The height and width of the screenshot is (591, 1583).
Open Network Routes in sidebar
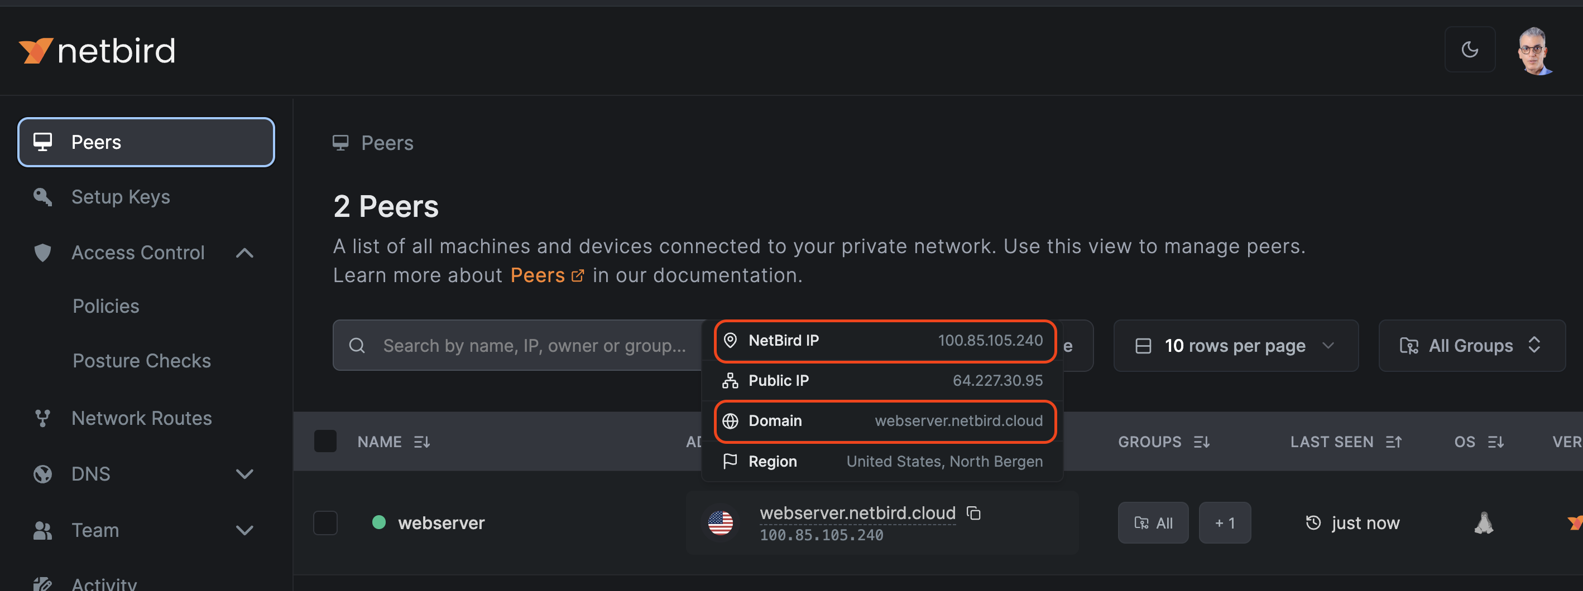[141, 419]
